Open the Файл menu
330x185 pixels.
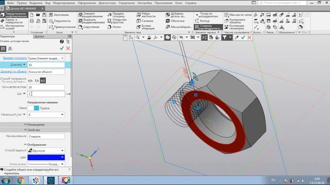click(x=10, y=3)
